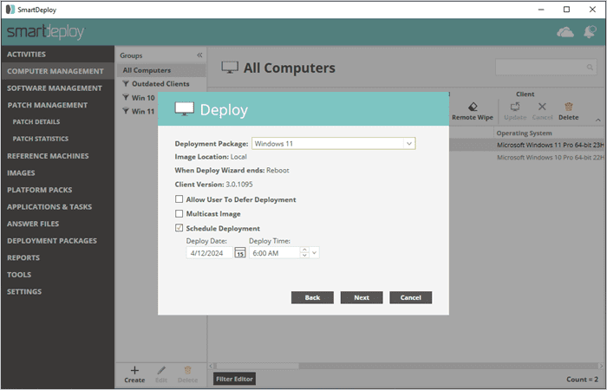Click the client Cancel X icon
The width and height of the screenshot is (607, 390).
click(542, 107)
